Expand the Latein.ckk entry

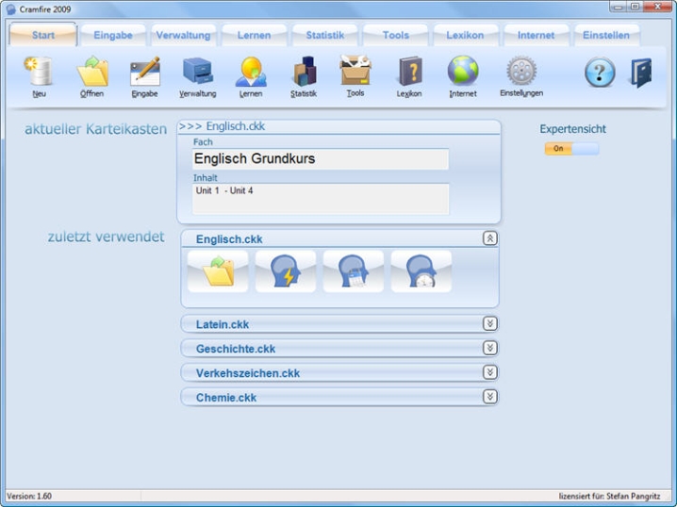tap(489, 323)
